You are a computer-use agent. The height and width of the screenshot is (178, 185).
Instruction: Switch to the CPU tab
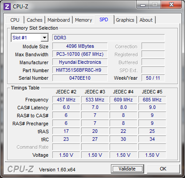click(x=15, y=20)
